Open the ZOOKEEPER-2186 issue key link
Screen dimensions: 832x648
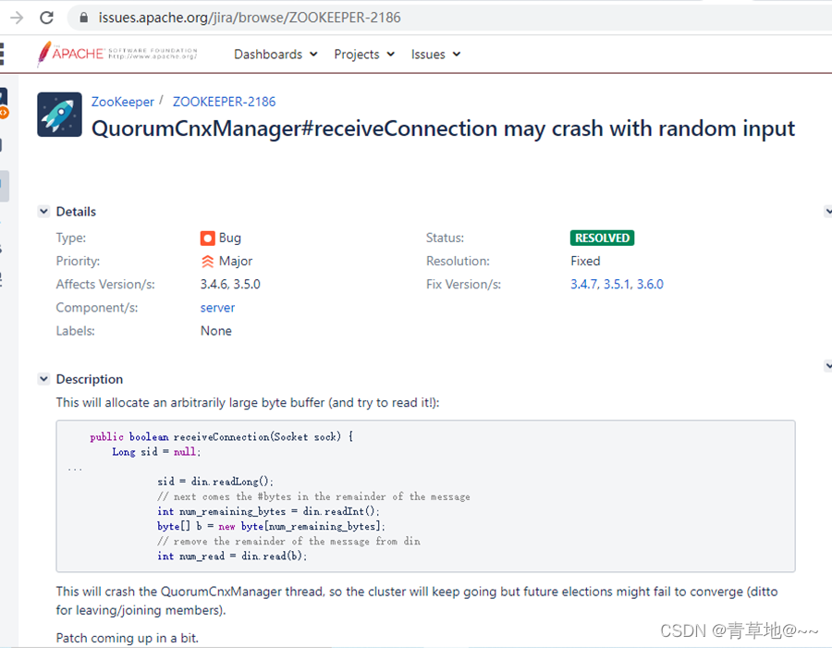pos(224,102)
